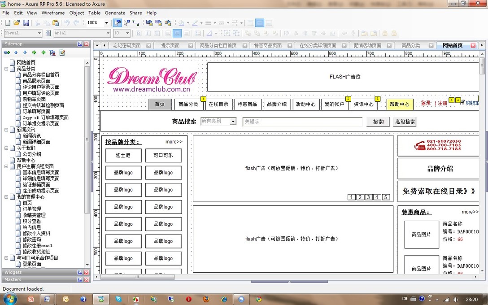Click the Opera icon in taskbar
Viewport: 488px width, 305px height.
[188, 299]
